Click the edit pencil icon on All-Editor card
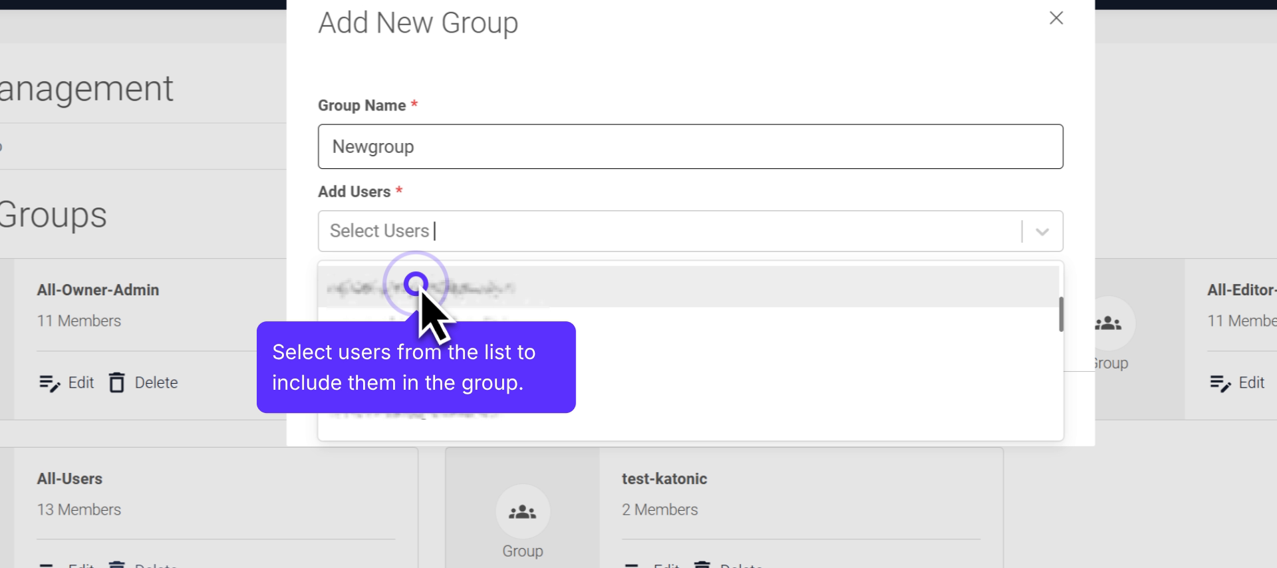1277x568 pixels. (x=1220, y=383)
